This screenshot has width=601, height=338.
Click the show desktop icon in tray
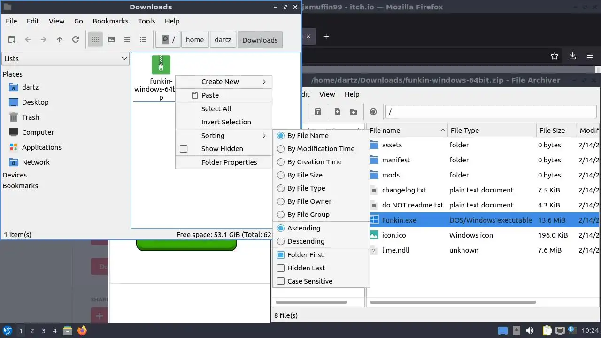click(503, 330)
